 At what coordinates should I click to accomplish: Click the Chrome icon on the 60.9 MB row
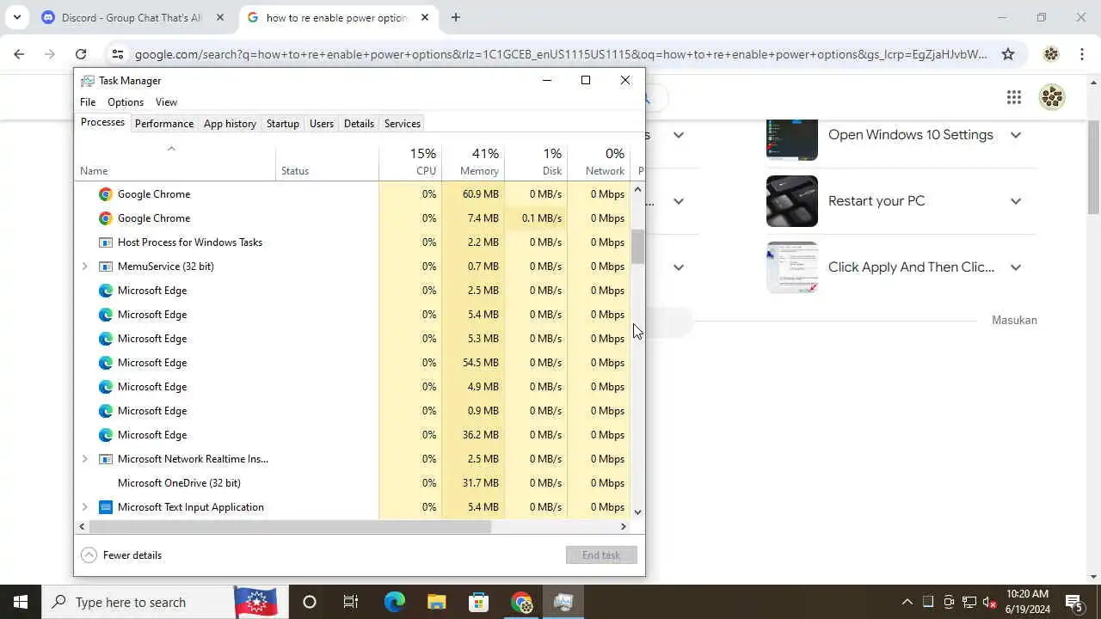(x=106, y=194)
